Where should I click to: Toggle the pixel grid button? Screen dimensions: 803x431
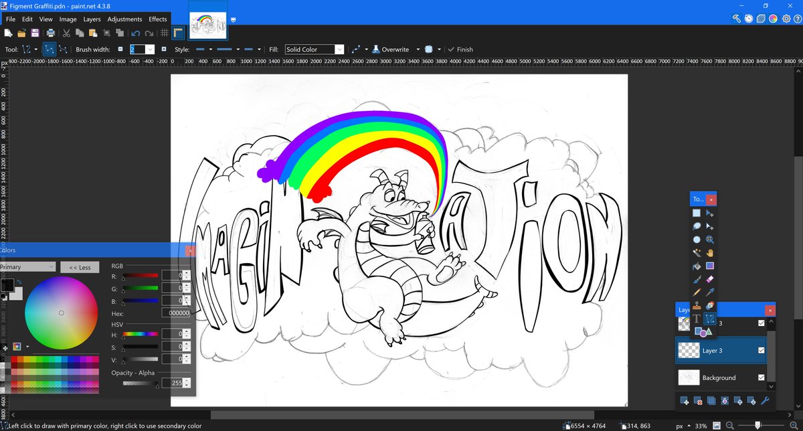pos(164,33)
